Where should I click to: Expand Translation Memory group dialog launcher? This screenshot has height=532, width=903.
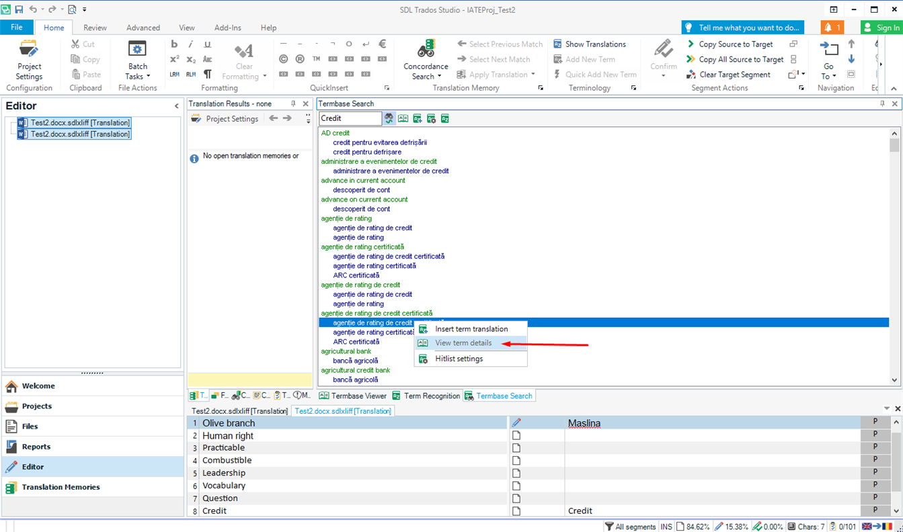click(541, 88)
